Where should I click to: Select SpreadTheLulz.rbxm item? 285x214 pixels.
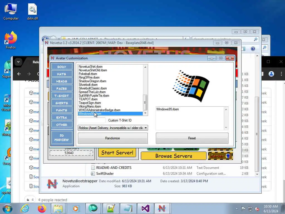pos(92,92)
